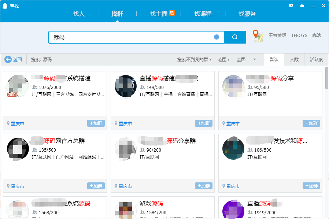Join the 90/200 源码分享群 group
The image size is (329, 219).
(x=204, y=186)
